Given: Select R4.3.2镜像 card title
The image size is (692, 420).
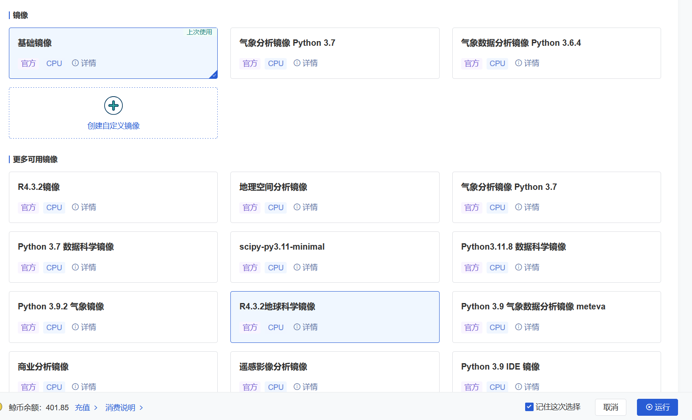Looking at the screenshot, I should click(x=39, y=187).
